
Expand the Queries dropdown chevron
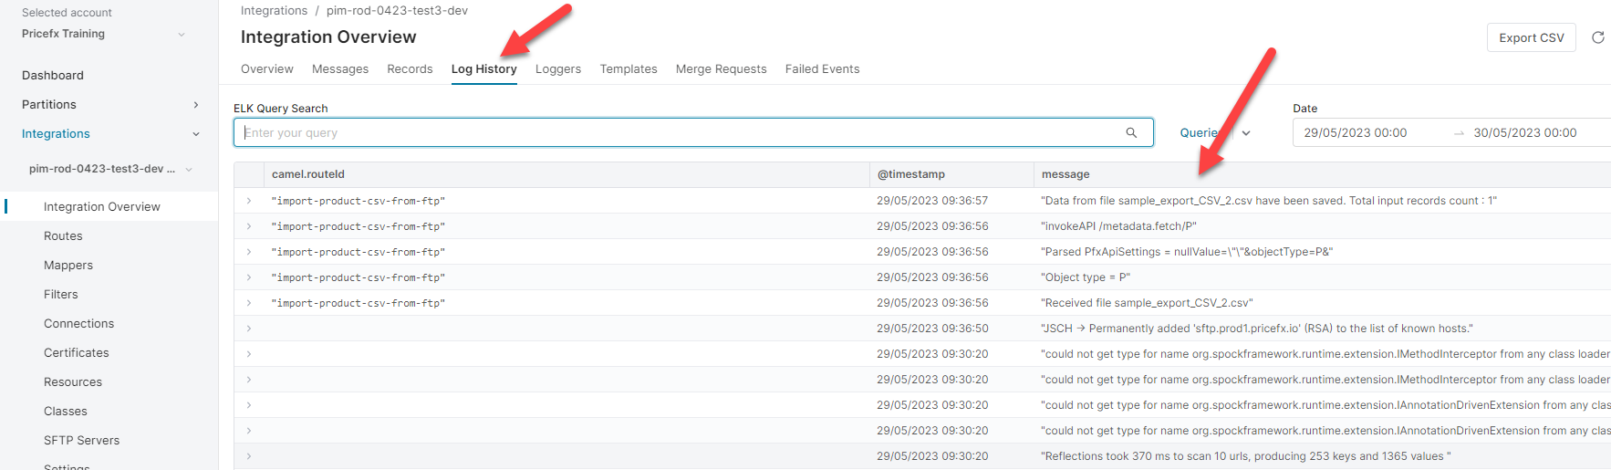tap(1246, 133)
